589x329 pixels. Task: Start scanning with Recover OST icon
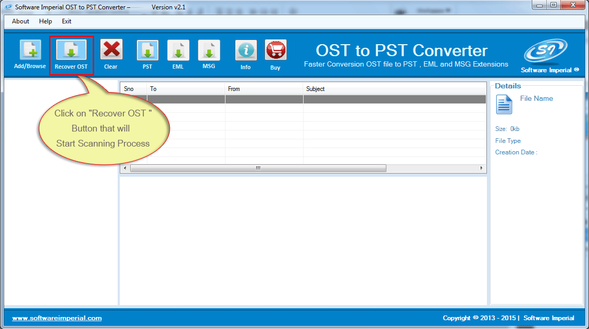(71, 50)
